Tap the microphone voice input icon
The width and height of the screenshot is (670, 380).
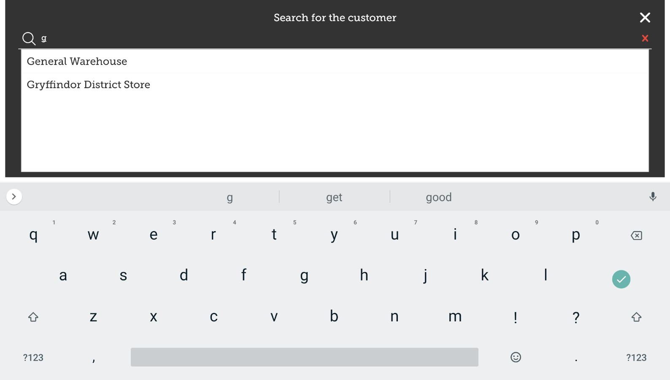[x=653, y=197]
